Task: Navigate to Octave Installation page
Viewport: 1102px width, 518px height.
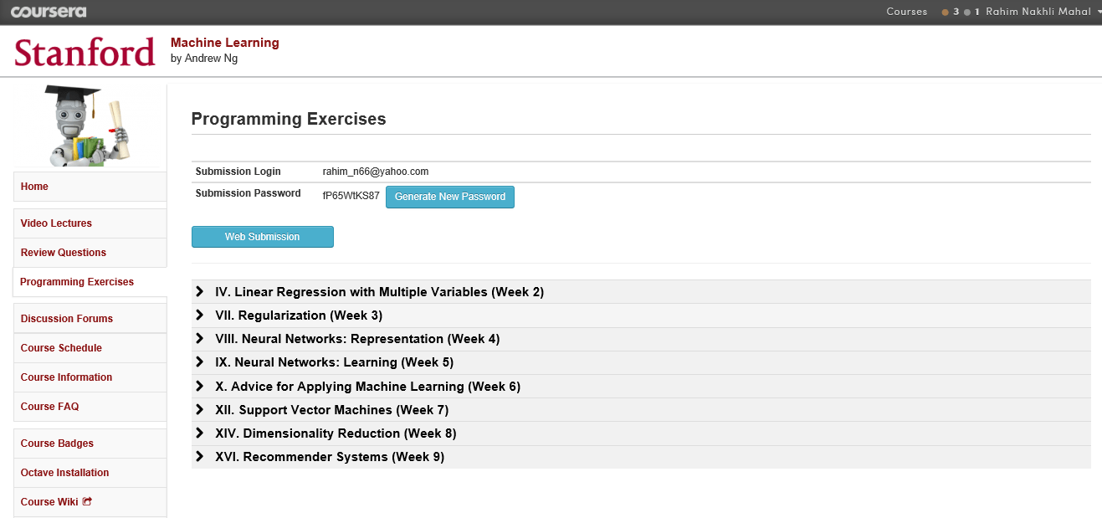Action: tap(64, 472)
